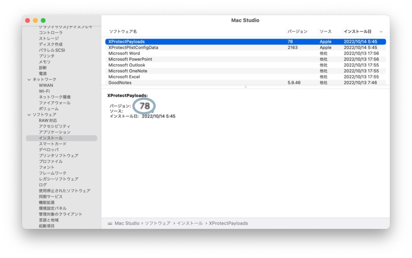Select the GoodNotes row
Screen dimensions: 412x258
click(x=245, y=83)
